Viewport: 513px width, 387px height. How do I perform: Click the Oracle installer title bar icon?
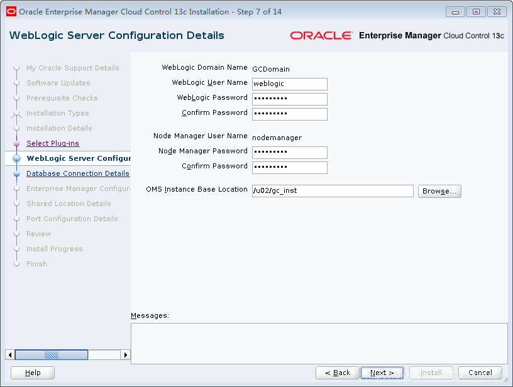(11, 12)
